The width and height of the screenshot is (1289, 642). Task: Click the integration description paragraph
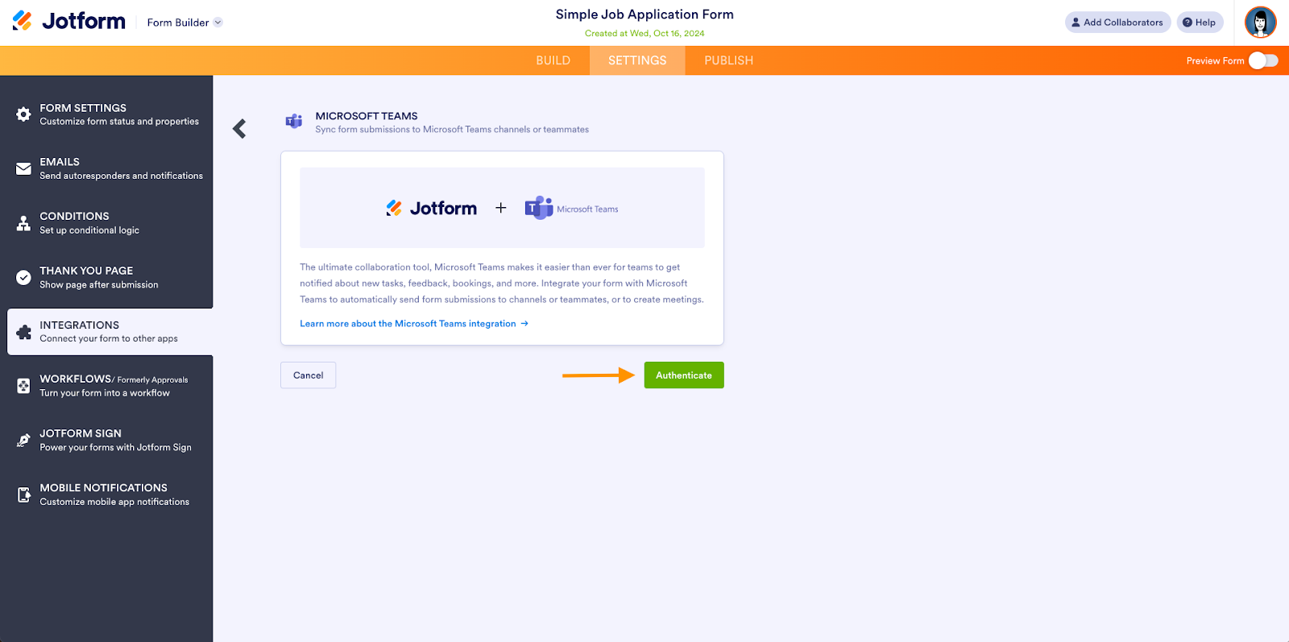click(502, 284)
